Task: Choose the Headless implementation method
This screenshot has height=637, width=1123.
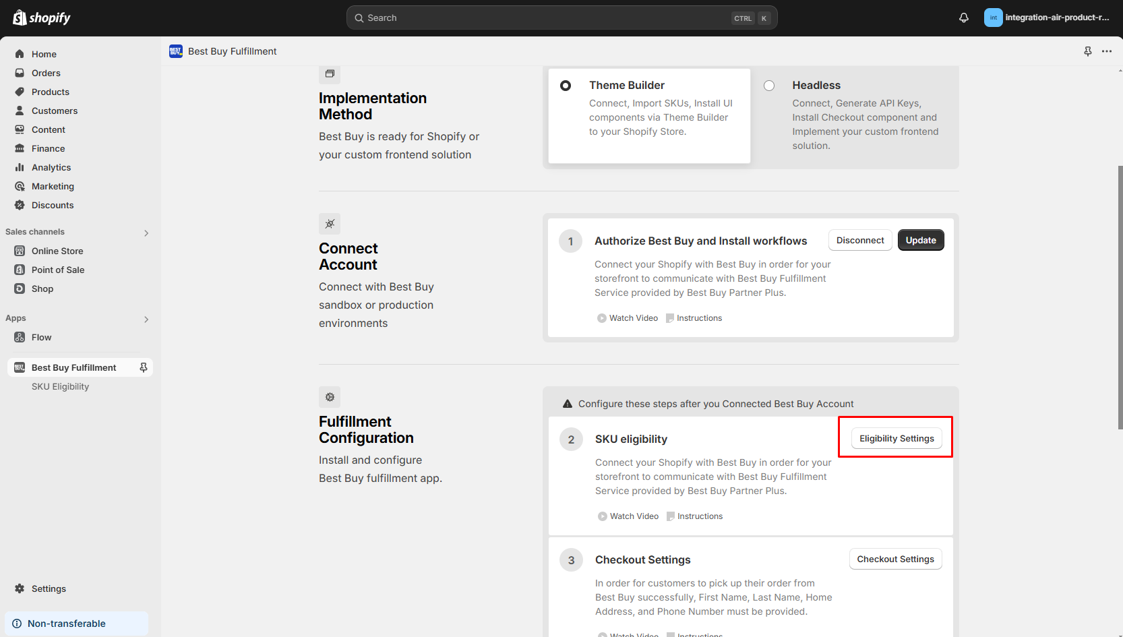Action: (769, 86)
